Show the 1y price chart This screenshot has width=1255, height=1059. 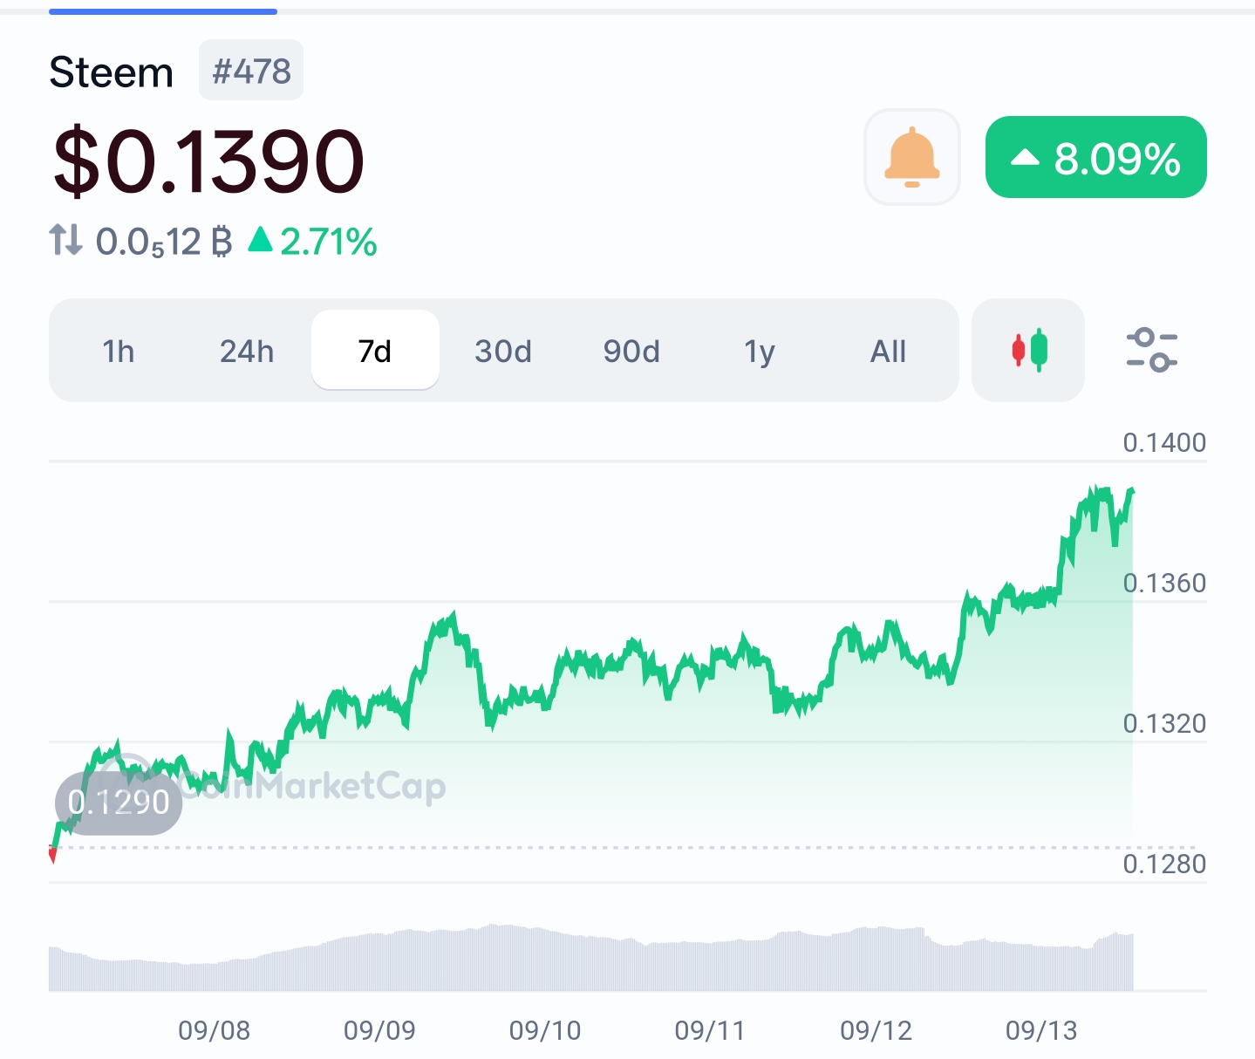pyautogui.click(x=760, y=351)
